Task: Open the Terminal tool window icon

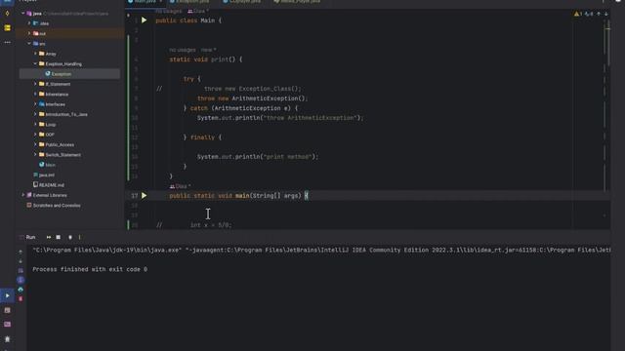Action: click(x=7, y=310)
